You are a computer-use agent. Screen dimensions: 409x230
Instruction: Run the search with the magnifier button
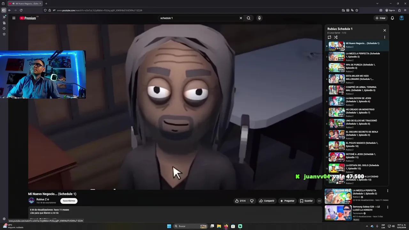point(249,18)
